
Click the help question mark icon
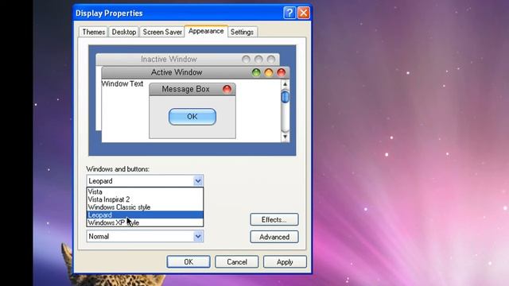[x=289, y=13]
